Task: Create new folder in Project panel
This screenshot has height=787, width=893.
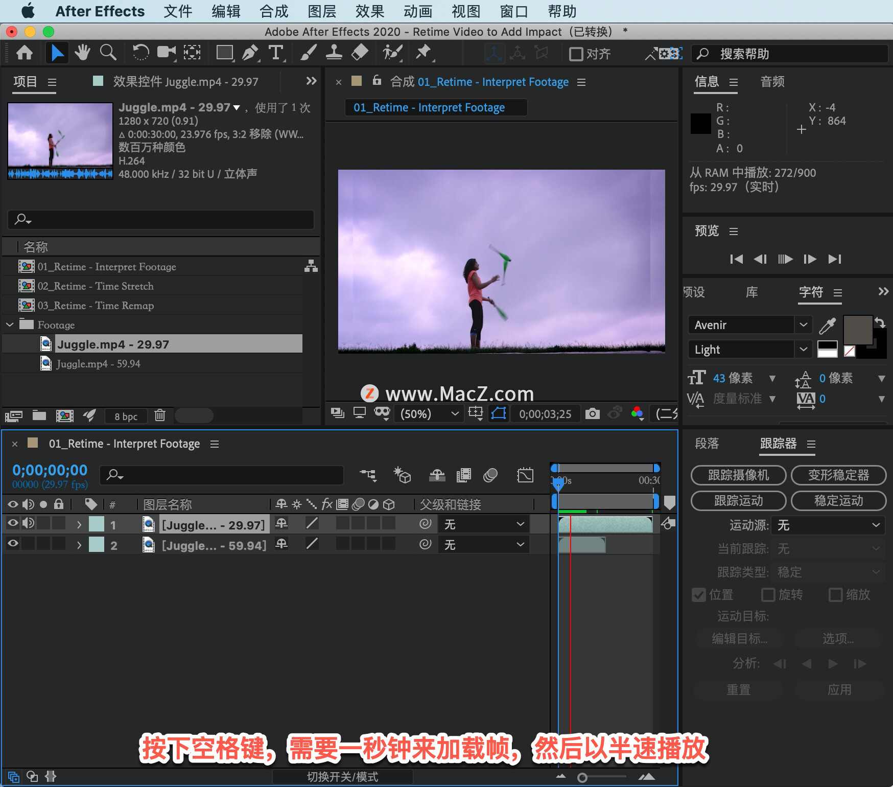Action: (x=39, y=415)
